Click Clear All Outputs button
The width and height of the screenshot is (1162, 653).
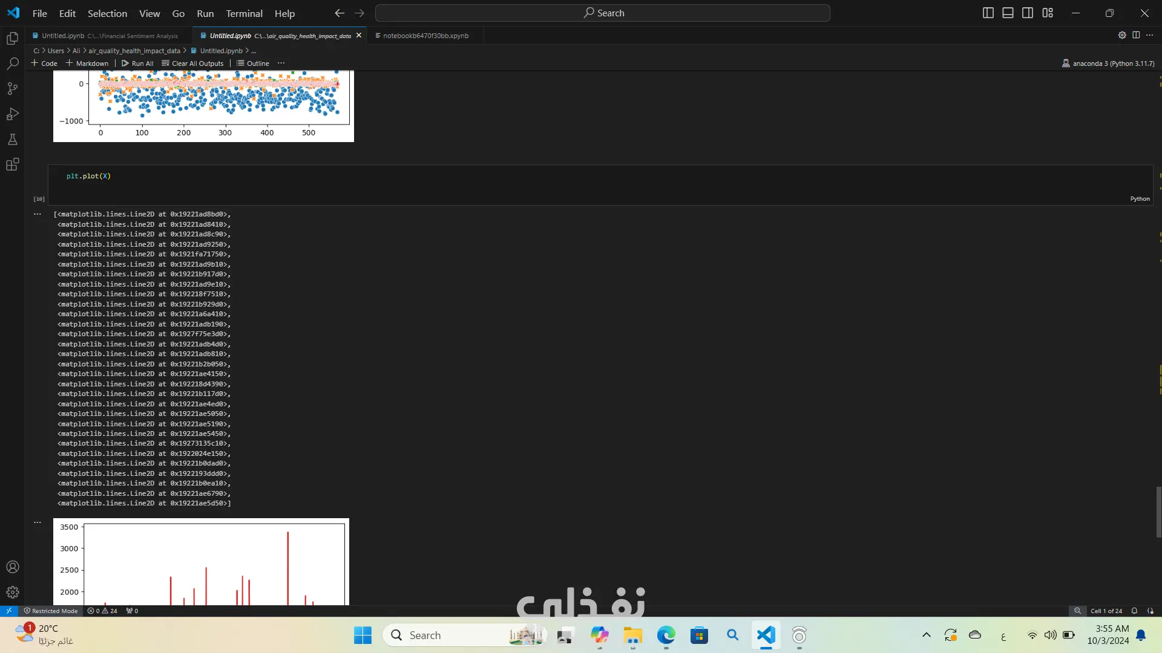(x=192, y=63)
